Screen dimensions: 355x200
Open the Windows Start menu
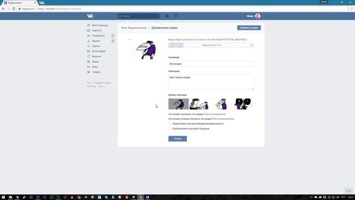point(3,197)
